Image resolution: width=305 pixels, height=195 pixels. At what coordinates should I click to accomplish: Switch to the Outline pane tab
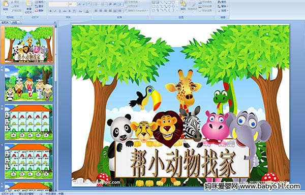pos(14,22)
